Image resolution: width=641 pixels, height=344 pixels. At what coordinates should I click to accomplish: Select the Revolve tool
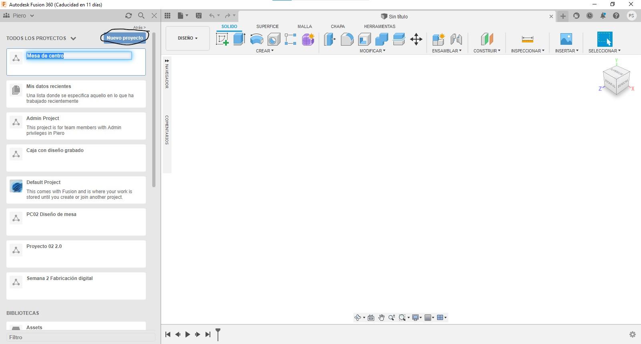click(256, 39)
